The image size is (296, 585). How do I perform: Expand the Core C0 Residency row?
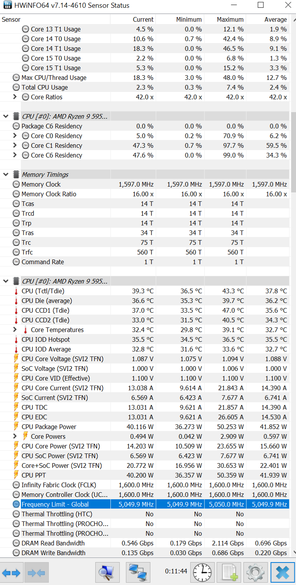point(15,136)
